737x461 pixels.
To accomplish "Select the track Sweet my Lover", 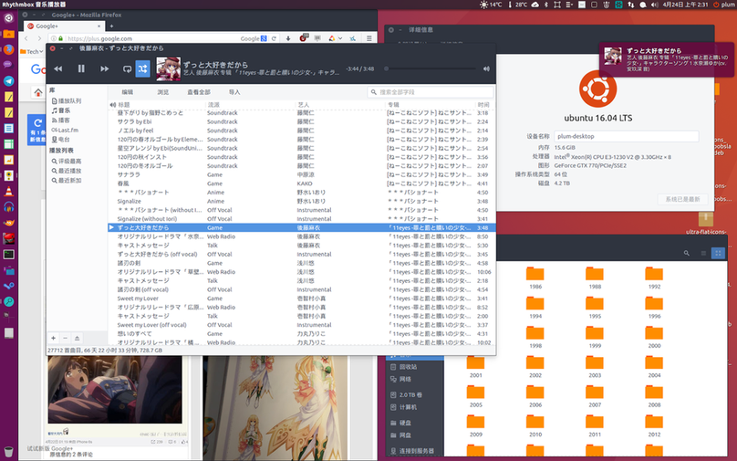I will [x=301, y=299].
